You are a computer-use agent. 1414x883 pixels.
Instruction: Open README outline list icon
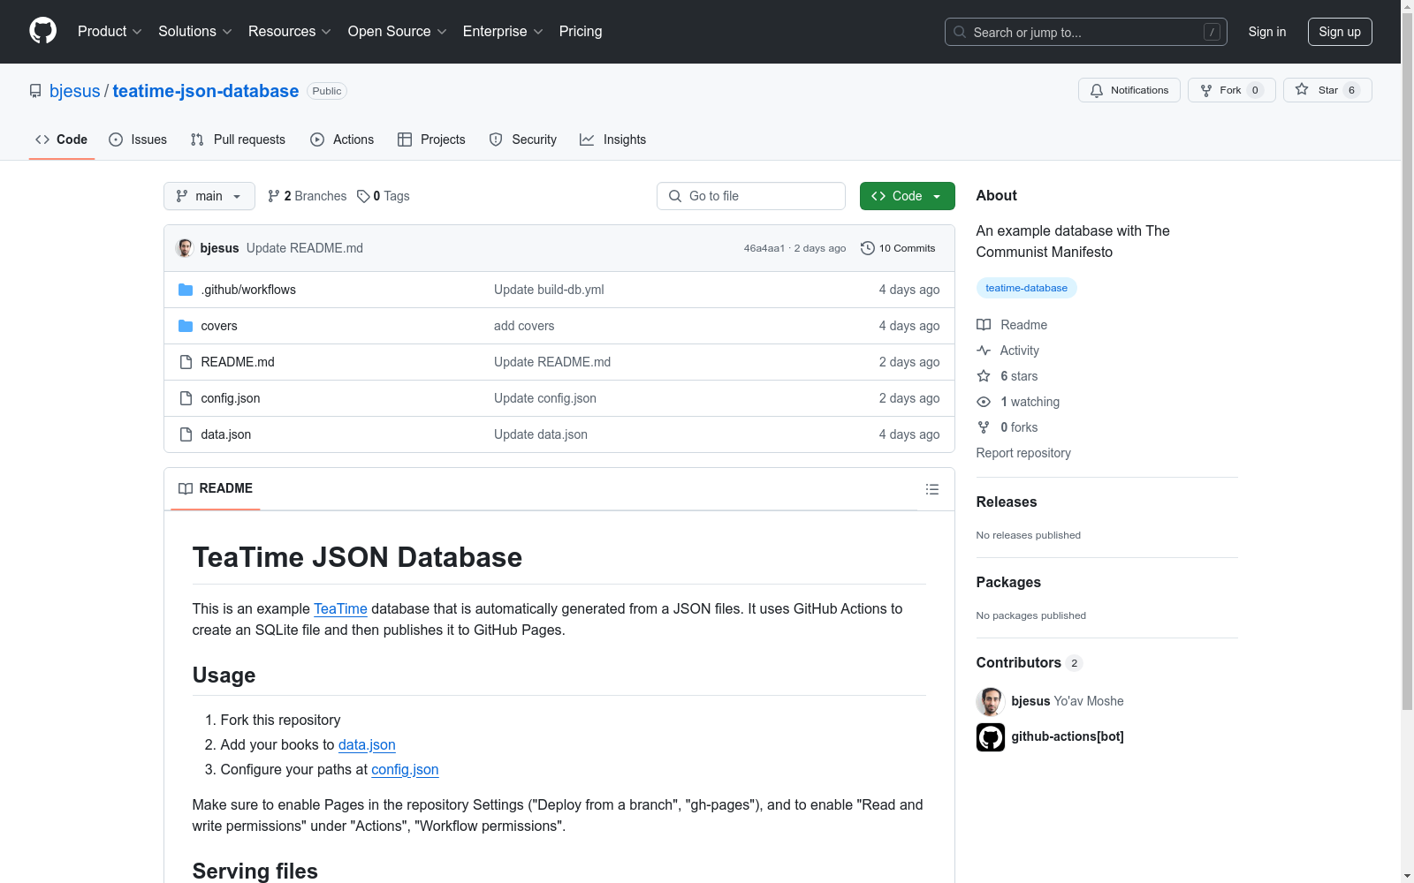coord(932,489)
